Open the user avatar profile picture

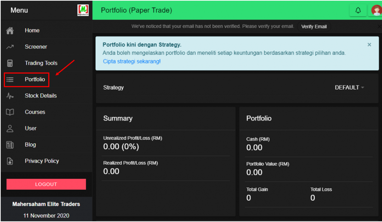(x=376, y=10)
